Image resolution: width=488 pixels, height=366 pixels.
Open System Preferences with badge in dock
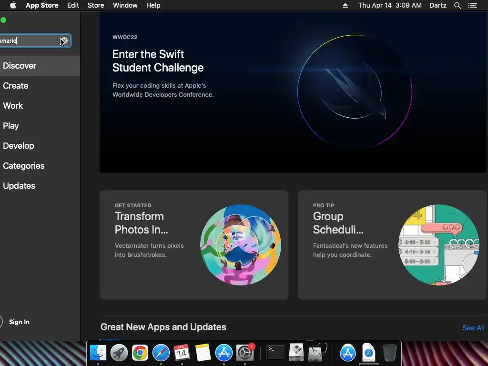pos(245,352)
